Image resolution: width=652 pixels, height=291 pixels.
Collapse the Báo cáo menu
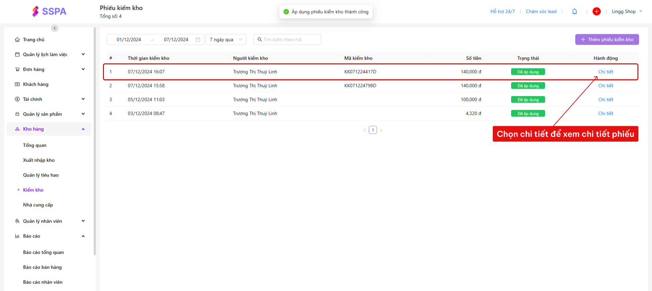83,236
